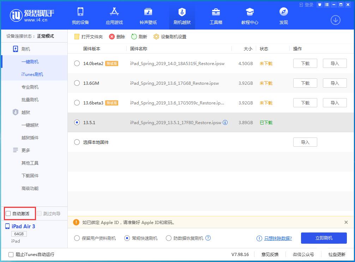This screenshot has width=355, height=262.
Task: Click 立即刷机 to start flashing
Action: coord(323,238)
